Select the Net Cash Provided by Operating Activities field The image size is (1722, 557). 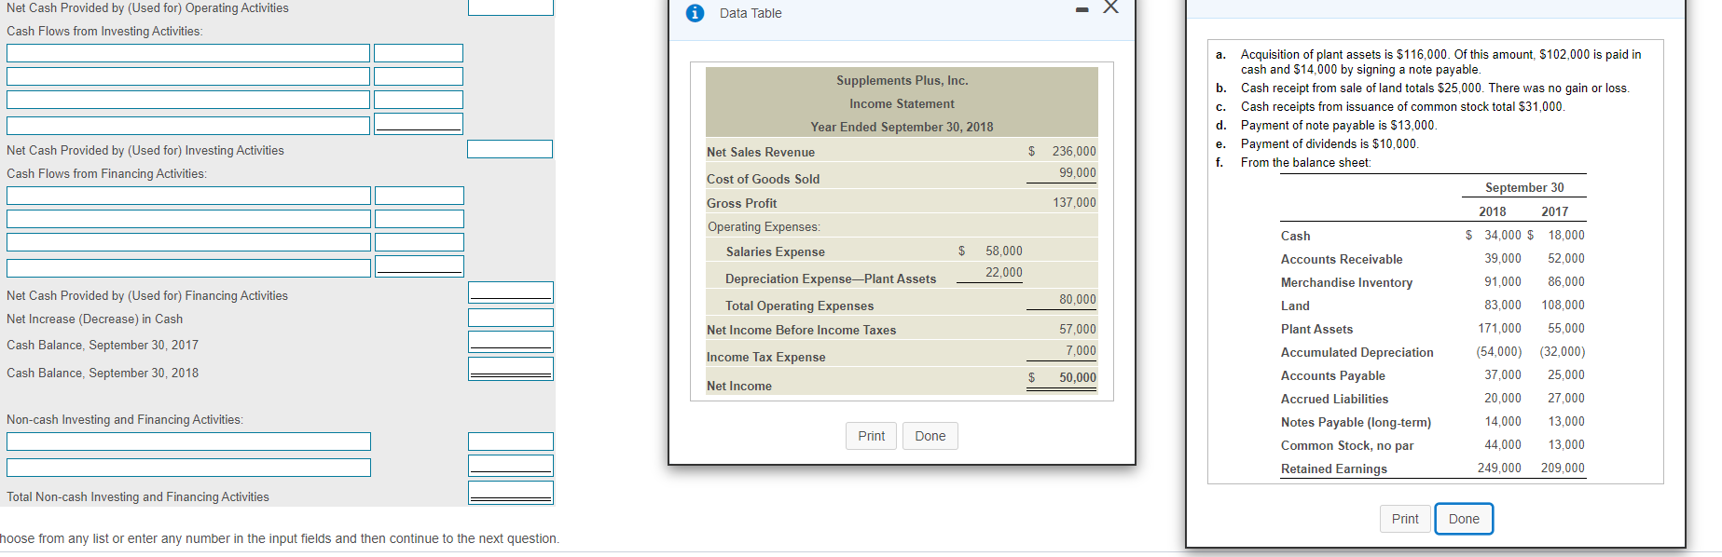(x=510, y=7)
